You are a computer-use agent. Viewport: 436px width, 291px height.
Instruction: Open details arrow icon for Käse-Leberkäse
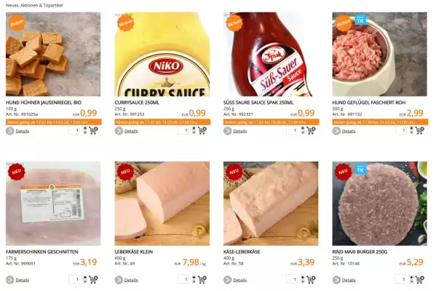pos(227,280)
